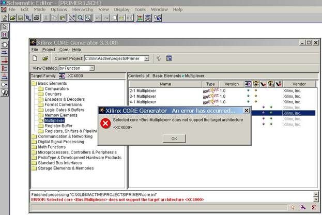
Task: Click the ProtoType & Development Hardware Products folder
Action: click(x=80, y=158)
